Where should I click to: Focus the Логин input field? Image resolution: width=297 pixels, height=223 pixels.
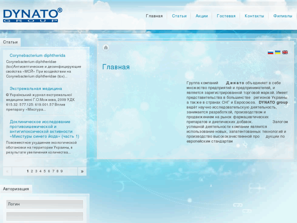coord(45,204)
